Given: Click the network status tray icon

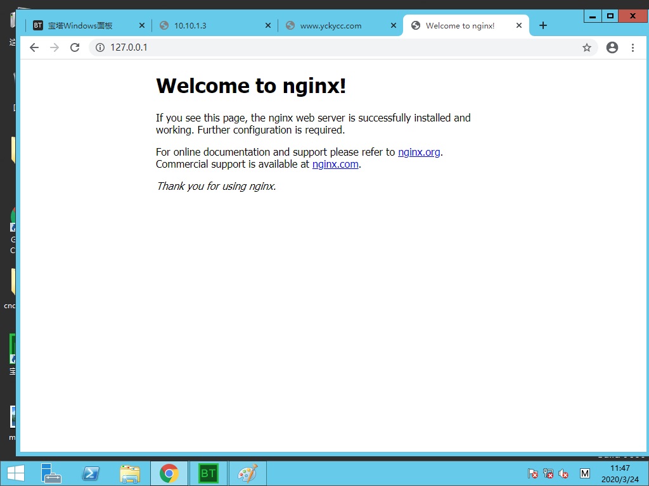Looking at the screenshot, I should coord(548,473).
